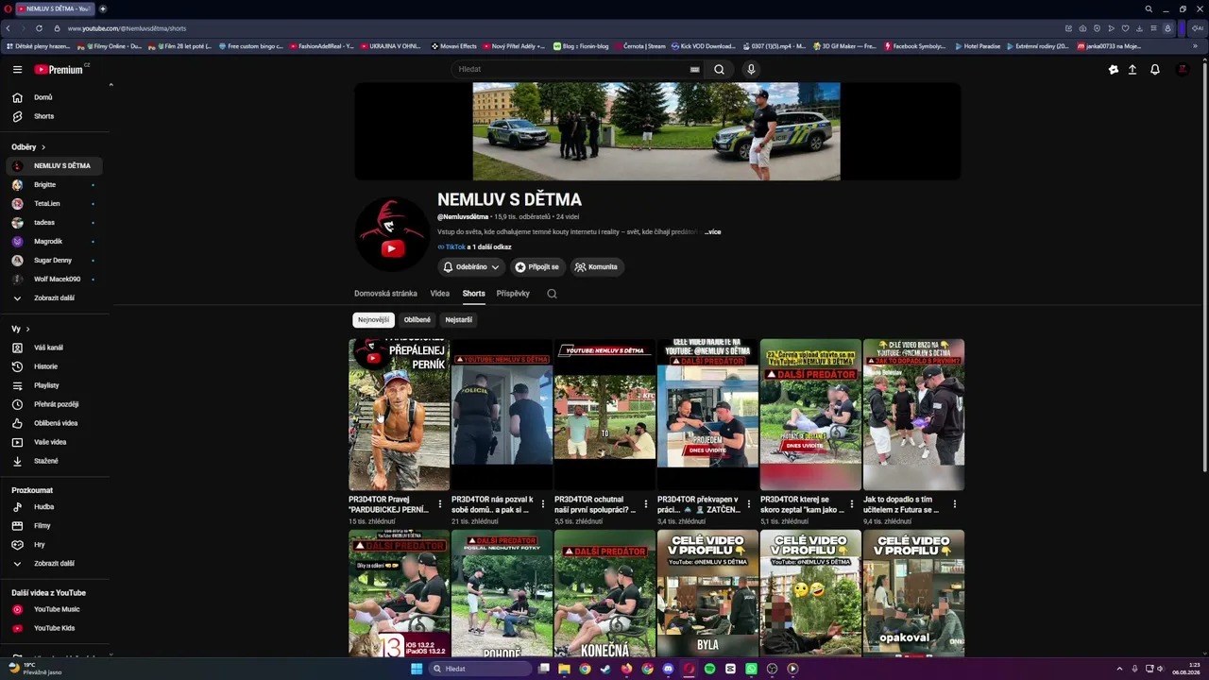Select the Shorts channel tab
The width and height of the screenshot is (1209, 680).
click(474, 294)
